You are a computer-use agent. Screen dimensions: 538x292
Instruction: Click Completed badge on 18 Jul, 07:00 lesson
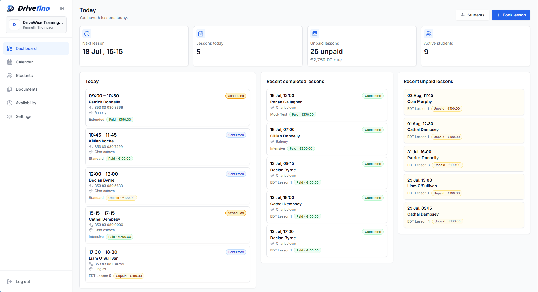coord(373,130)
